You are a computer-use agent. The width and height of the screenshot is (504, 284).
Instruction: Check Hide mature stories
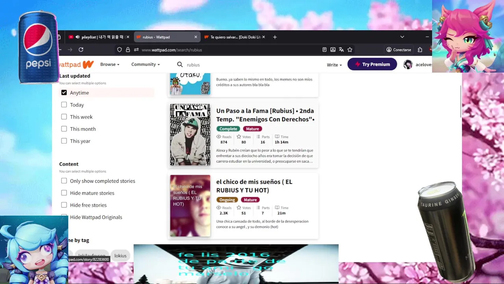coord(64,193)
